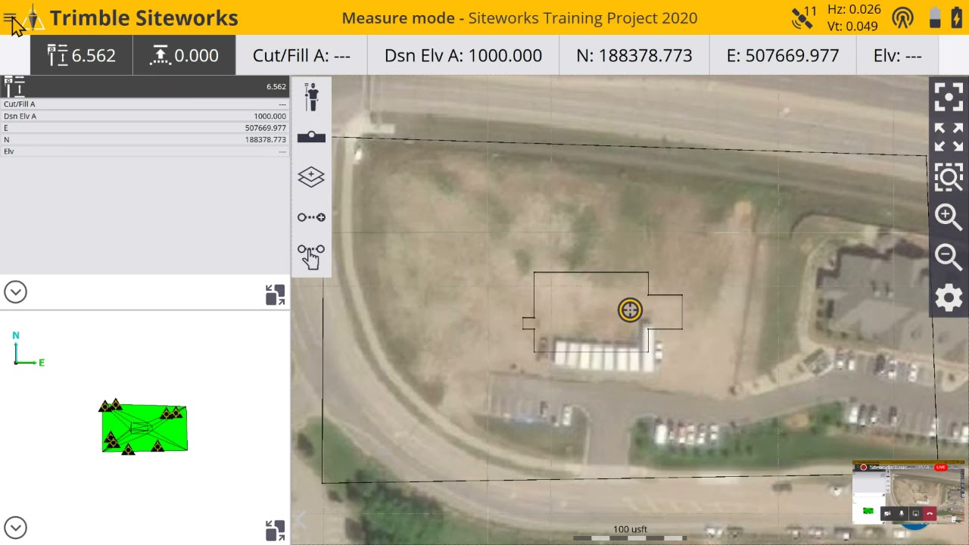
Task: Select the Dsn Elv A display field
Action: [462, 54]
